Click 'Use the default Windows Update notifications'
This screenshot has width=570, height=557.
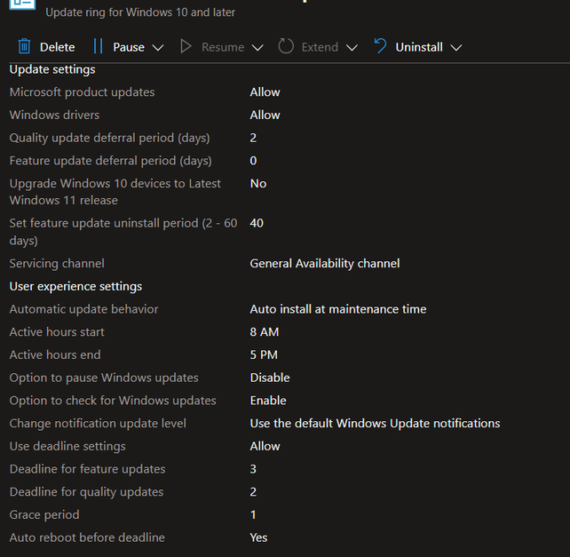pos(376,424)
